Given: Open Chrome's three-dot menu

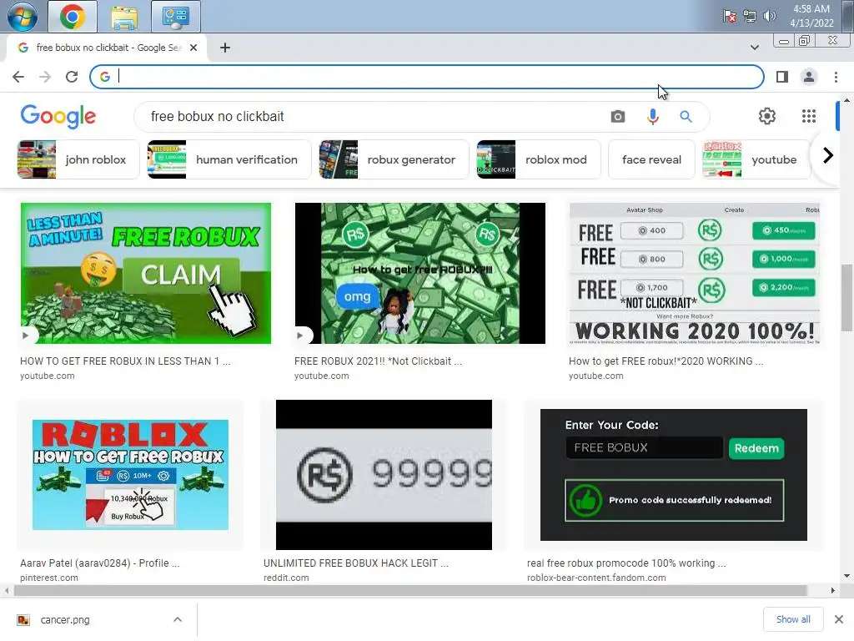Looking at the screenshot, I should (836, 77).
